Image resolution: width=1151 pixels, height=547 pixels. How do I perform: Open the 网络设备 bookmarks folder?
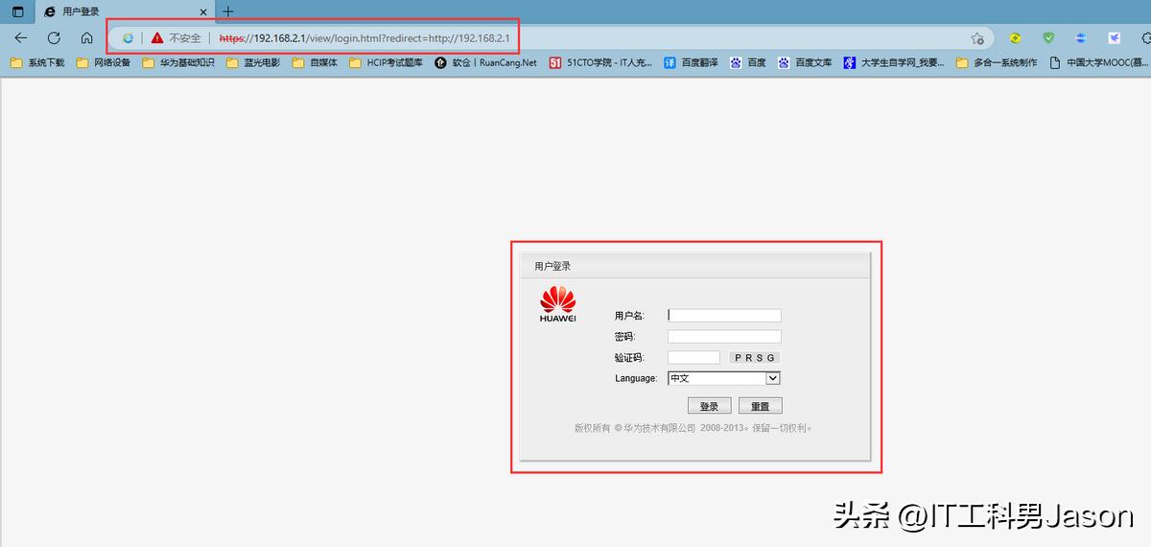point(103,62)
